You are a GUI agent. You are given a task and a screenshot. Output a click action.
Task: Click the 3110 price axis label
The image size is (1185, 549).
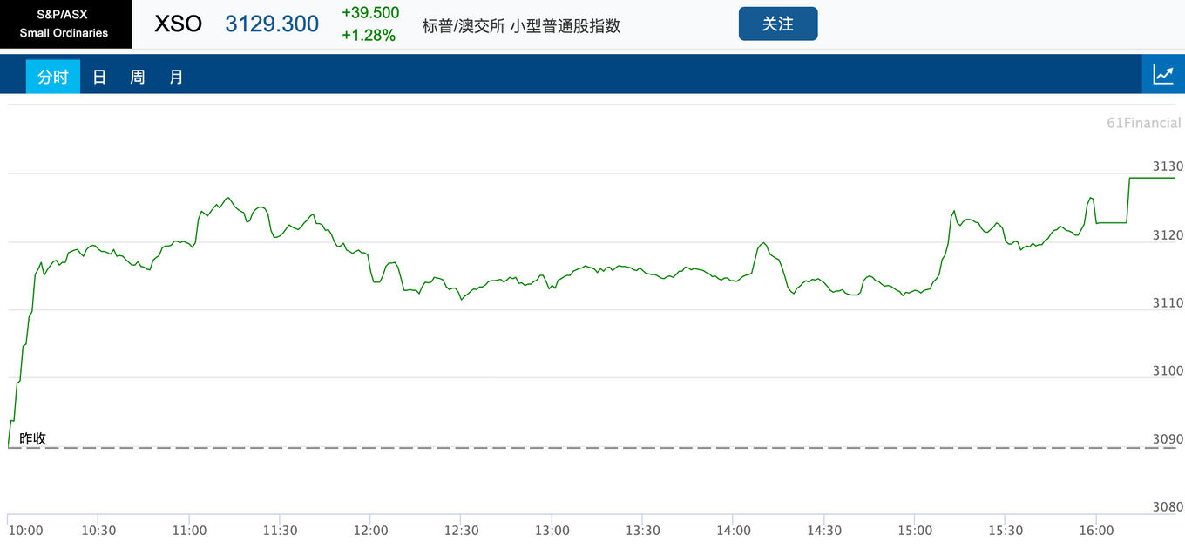[x=1168, y=302]
